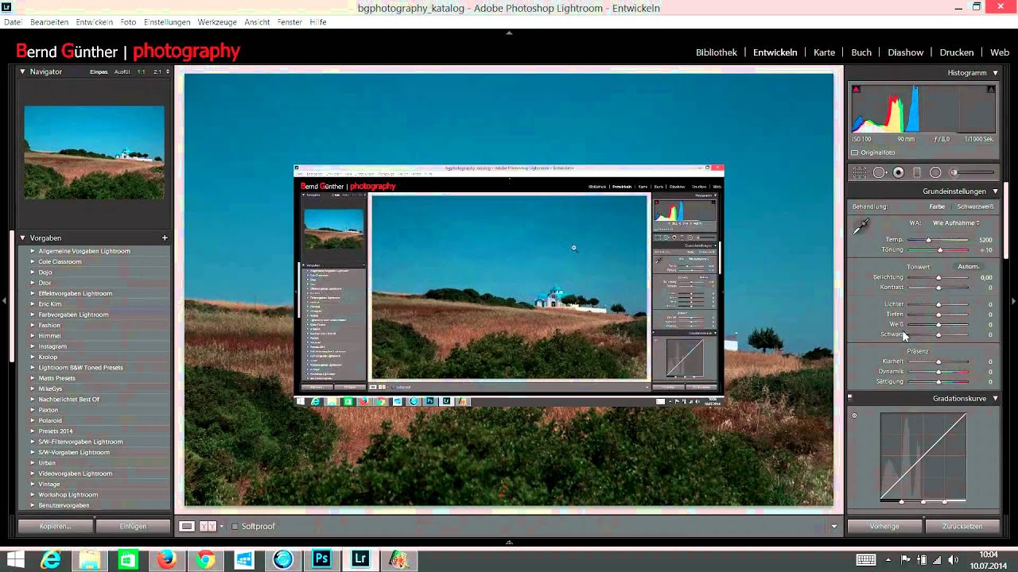The image size is (1018, 572).
Task: Open the on-screen keyboard tray icon
Action: point(865,559)
